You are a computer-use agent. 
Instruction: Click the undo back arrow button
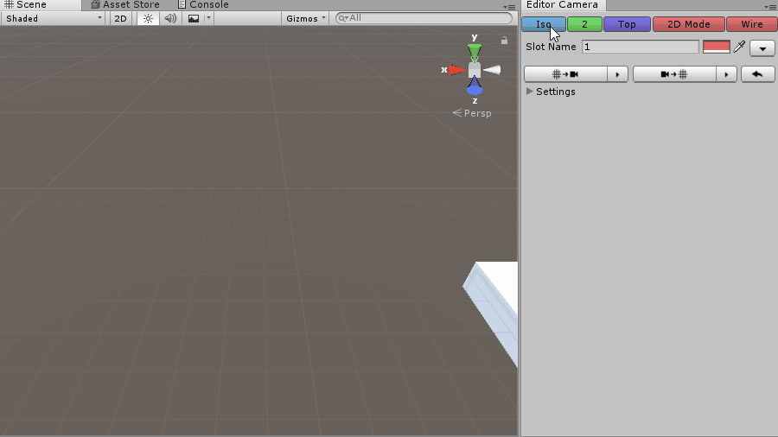tap(757, 74)
